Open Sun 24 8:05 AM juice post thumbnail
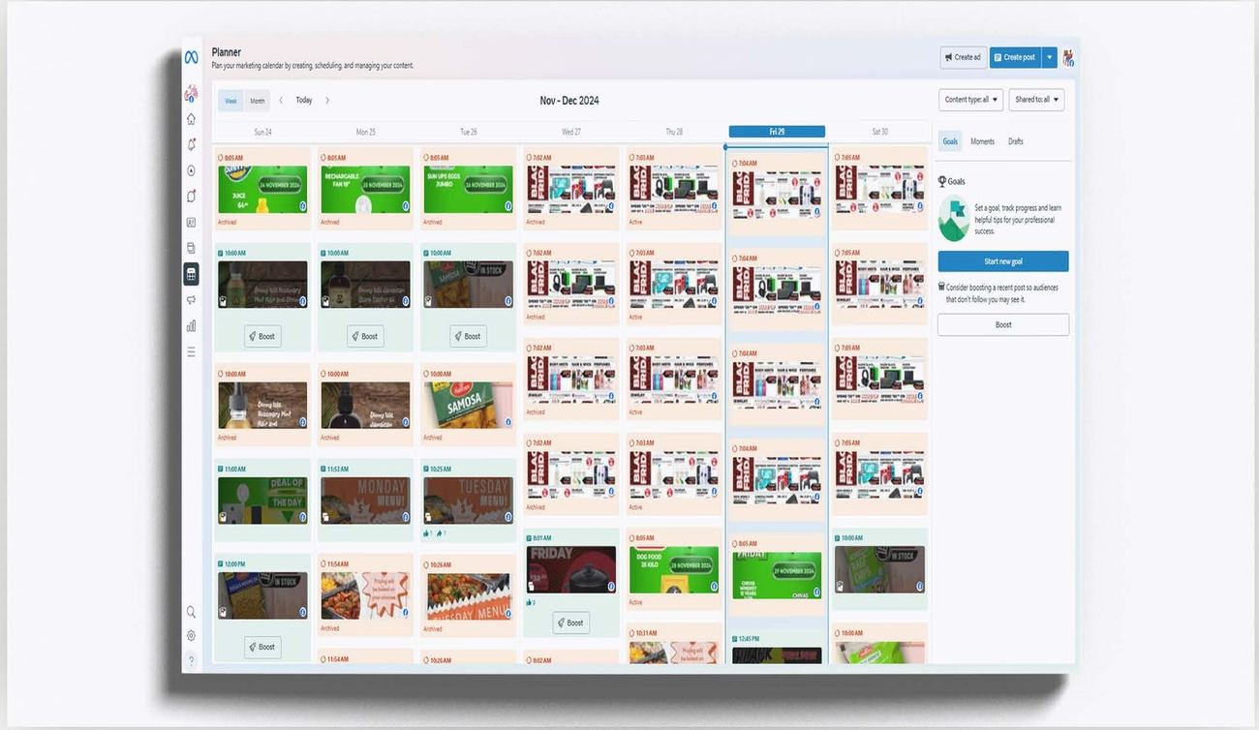The width and height of the screenshot is (1259, 730). click(262, 189)
